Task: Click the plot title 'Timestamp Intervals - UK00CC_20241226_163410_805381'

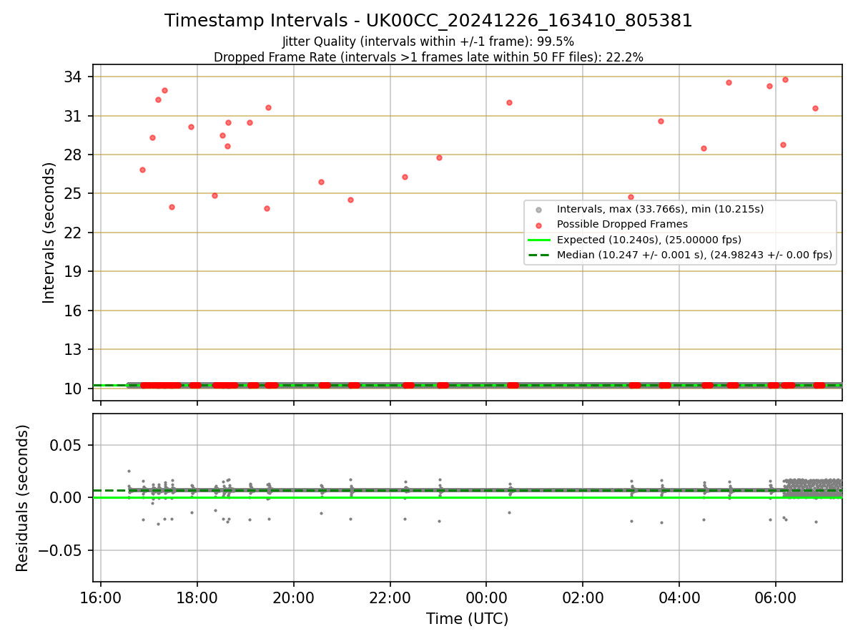Action: click(428, 21)
